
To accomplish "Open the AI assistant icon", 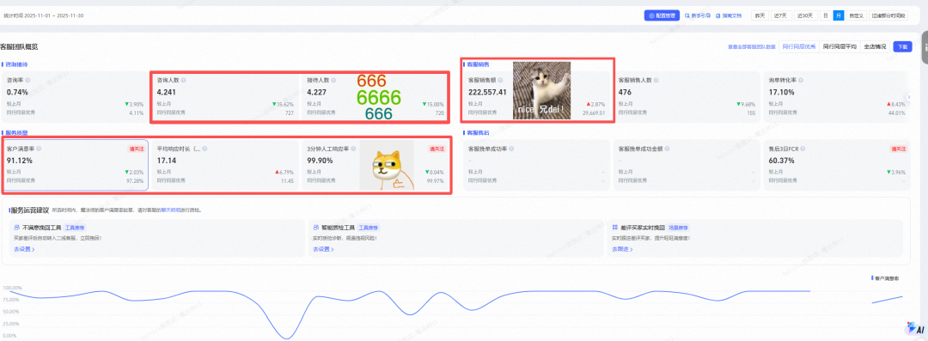I will 914,328.
